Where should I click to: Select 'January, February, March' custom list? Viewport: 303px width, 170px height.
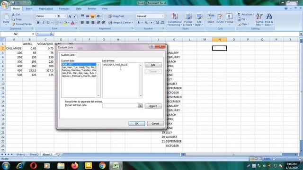79,76
